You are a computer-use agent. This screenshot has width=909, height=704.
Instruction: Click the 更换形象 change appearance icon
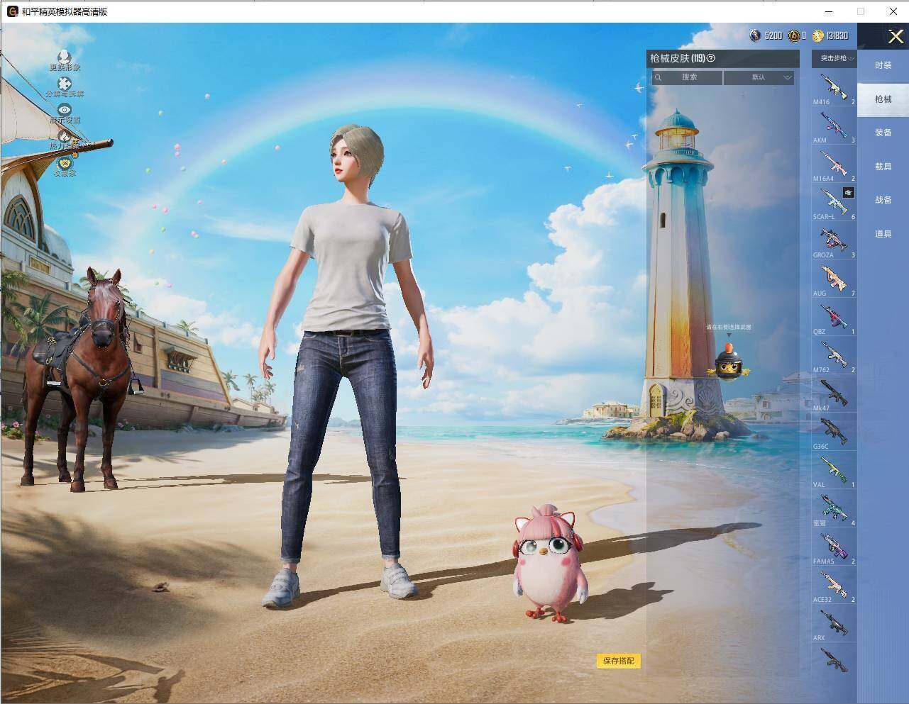click(x=65, y=57)
